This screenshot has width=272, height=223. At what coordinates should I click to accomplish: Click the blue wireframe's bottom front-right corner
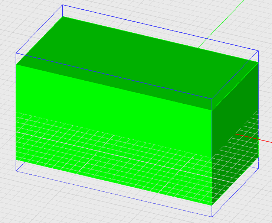click(212, 217)
